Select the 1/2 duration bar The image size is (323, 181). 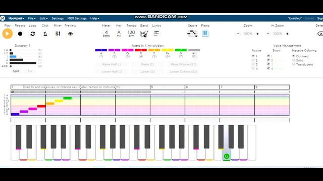click(x=11, y=53)
